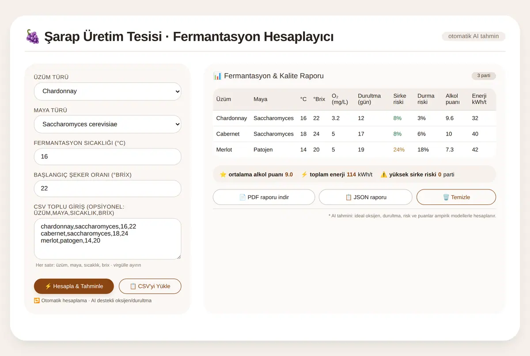
Task: Click the Enerji kWh/t column header
Action: point(480,99)
